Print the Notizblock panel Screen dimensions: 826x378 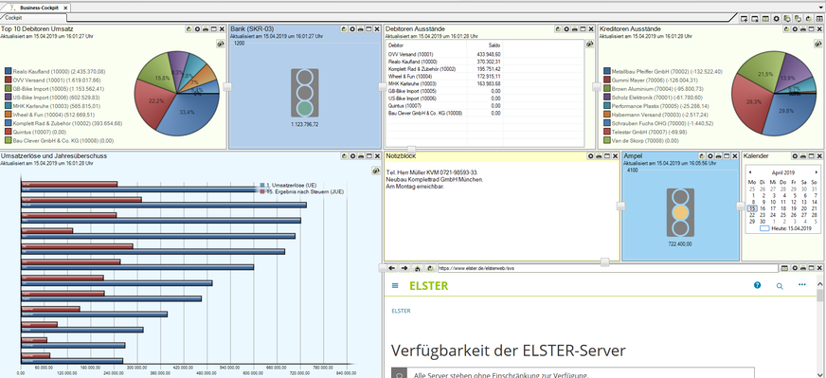click(599, 156)
